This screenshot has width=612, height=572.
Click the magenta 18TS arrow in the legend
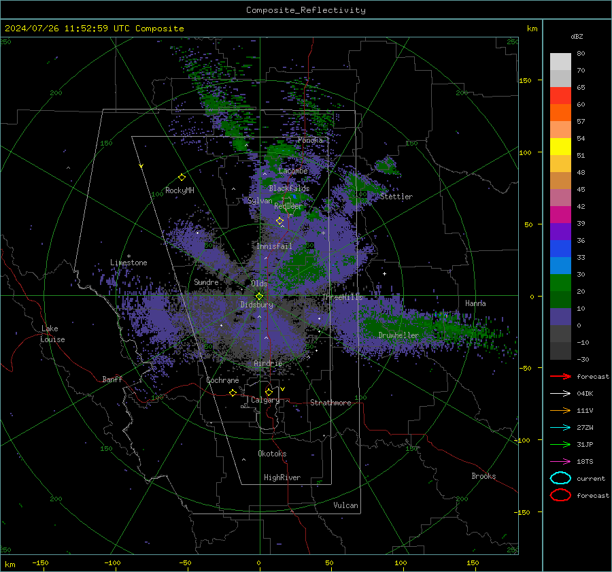[560, 462]
